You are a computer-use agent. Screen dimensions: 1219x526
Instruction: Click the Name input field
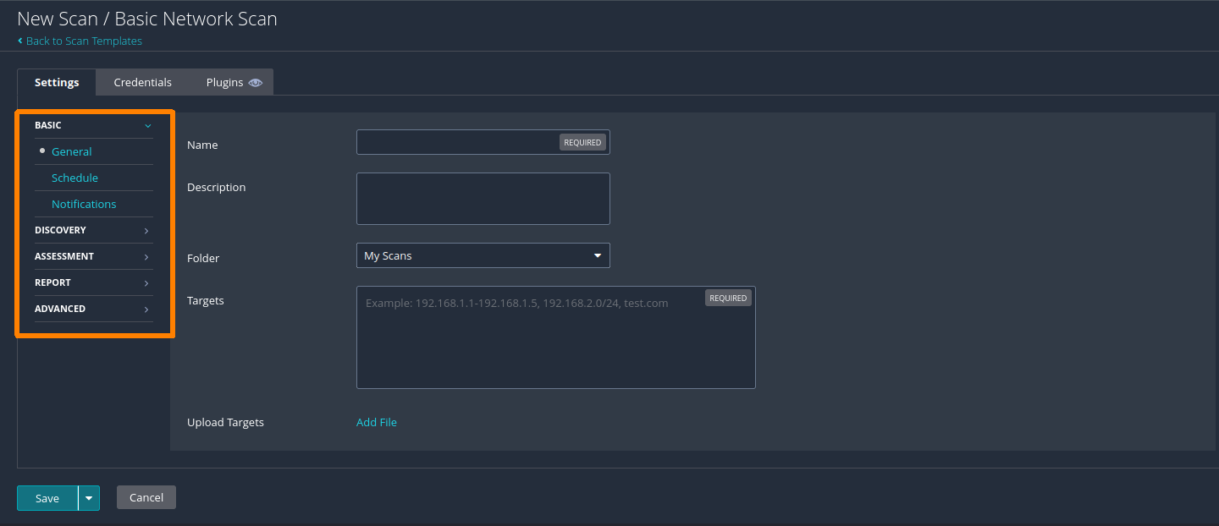pos(457,142)
